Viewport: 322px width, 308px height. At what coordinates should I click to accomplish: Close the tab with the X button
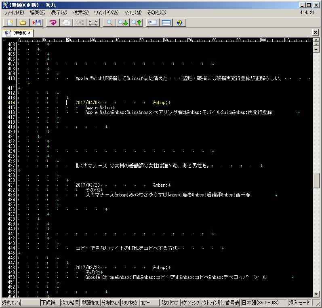(316, 32)
